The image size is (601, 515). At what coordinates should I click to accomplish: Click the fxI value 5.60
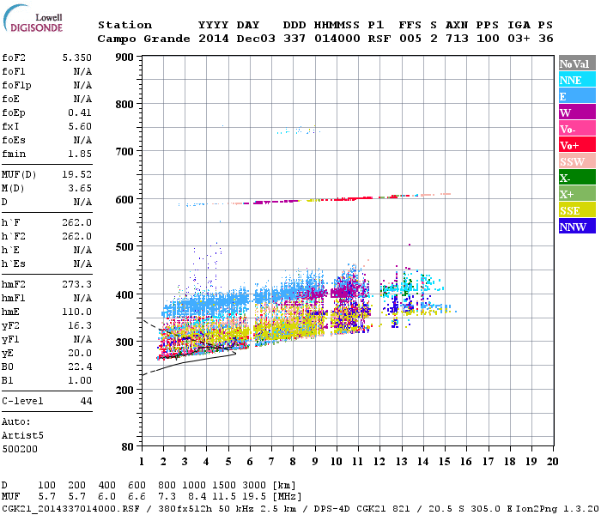coord(80,126)
